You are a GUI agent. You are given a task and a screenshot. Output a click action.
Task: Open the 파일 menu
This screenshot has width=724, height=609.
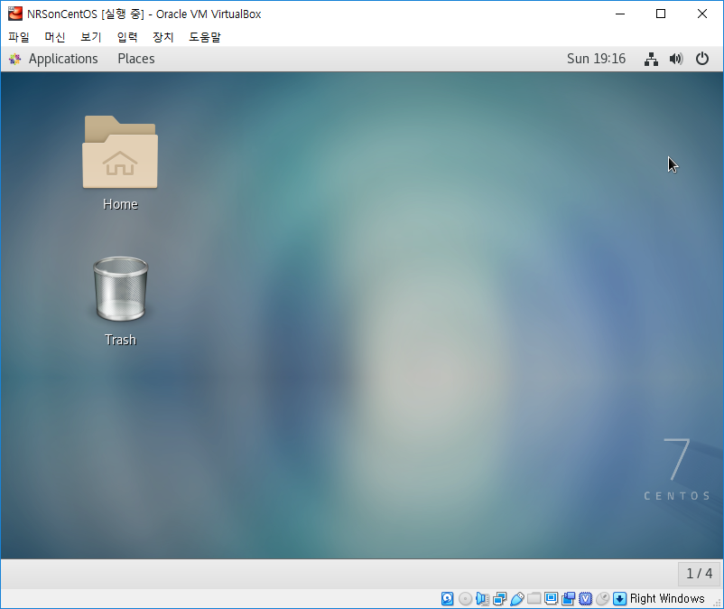pos(19,37)
